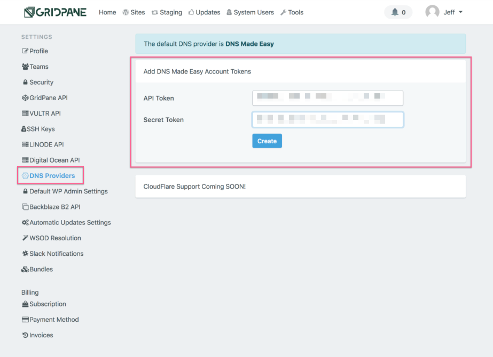The width and height of the screenshot is (493, 357).
Task: Open Invoices page
Action: pos(41,335)
